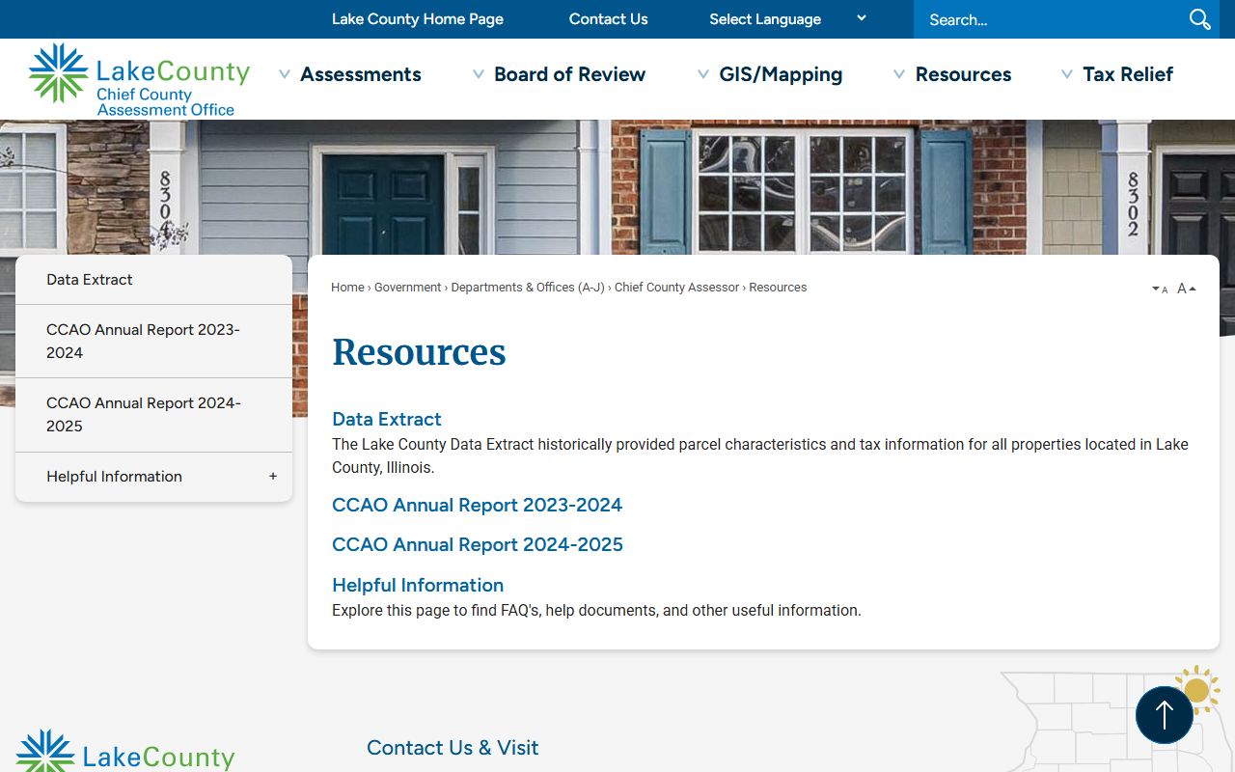Click the back-to-top arrow button

pos(1165,715)
